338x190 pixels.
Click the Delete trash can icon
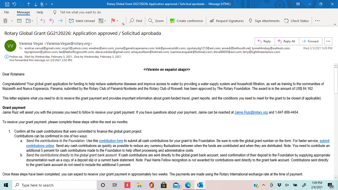coord(5,21)
